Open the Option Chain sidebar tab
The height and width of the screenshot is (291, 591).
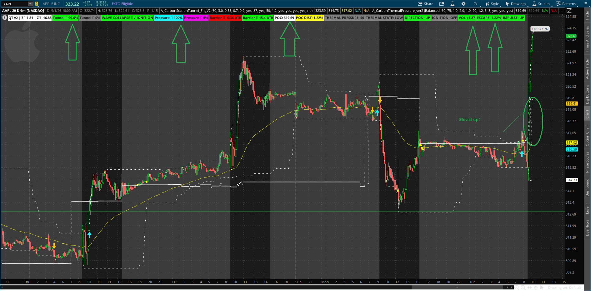pos(587,135)
